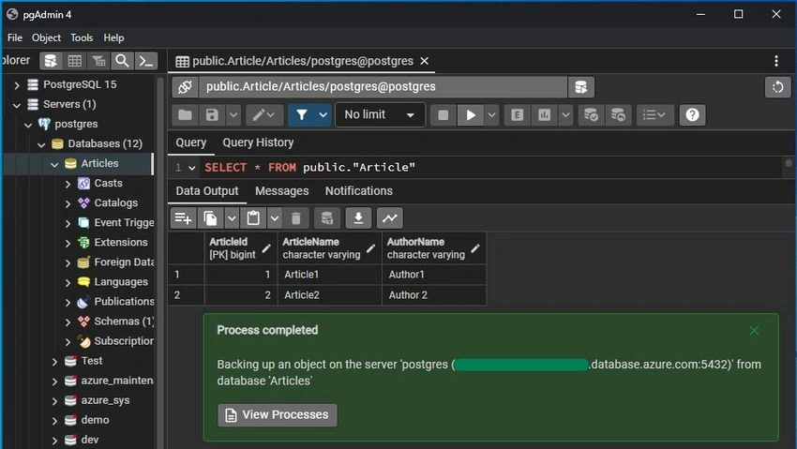Click the Save Data Changes icon
The width and height of the screenshot is (797, 449).
coord(327,218)
